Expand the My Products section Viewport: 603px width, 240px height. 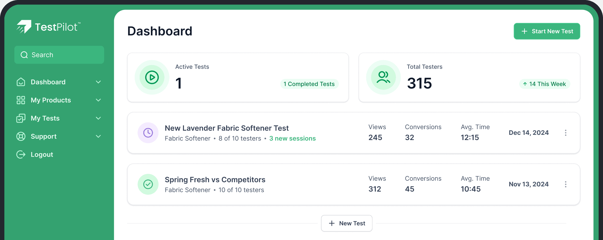(x=98, y=100)
